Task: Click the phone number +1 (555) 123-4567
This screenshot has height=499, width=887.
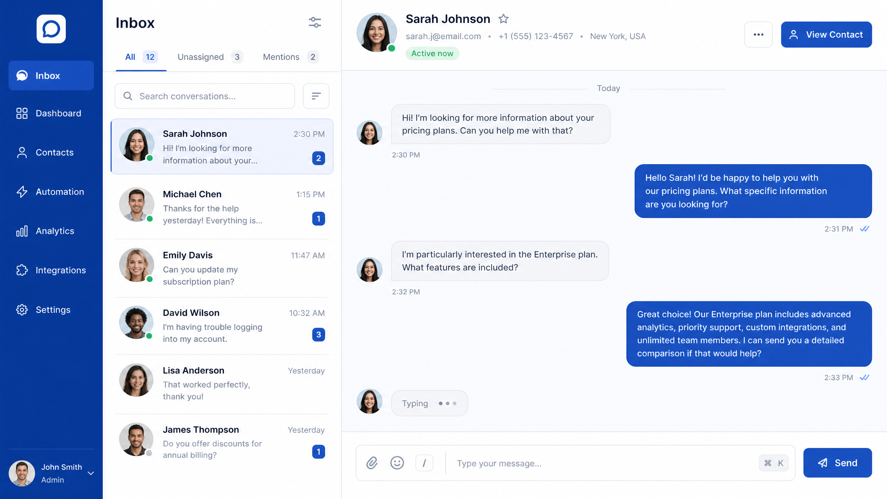Action: (536, 36)
